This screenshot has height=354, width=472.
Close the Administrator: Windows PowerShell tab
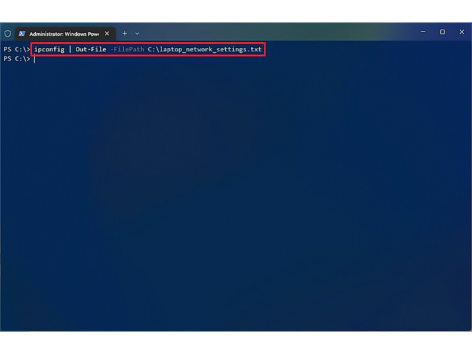pyautogui.click(x=107, y=34)
